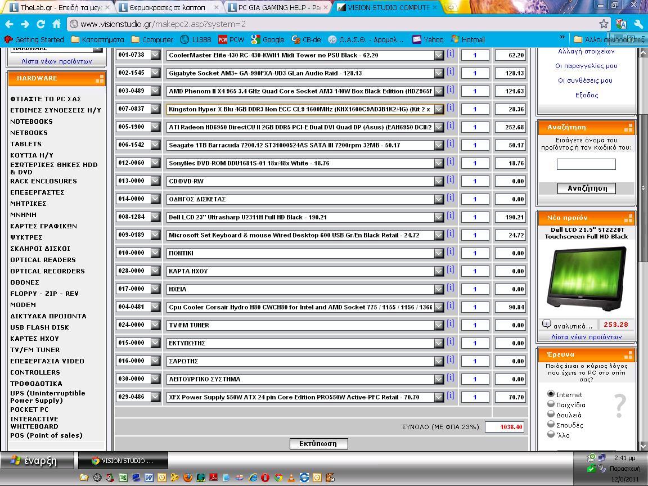Open info icon for Kingston Hyper X row
Image resolution: width=648 pixels, height=486 pixels.
(x=451, y=107)
